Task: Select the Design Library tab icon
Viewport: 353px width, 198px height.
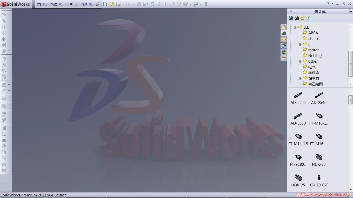Action: pyautogui.click(x=284, y=33)
